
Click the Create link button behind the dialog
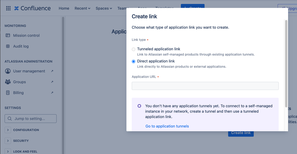pos(241,134)
